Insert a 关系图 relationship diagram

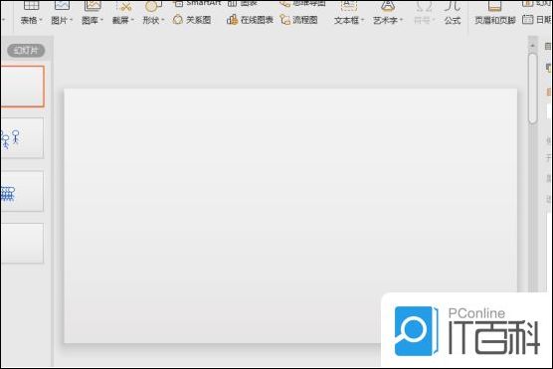tap(192, 20)
